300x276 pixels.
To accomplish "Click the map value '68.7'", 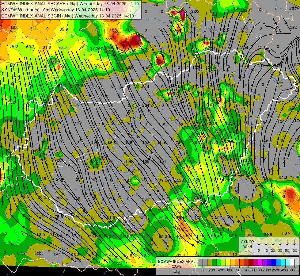I will pyautogui.click(x=63, y=48).
